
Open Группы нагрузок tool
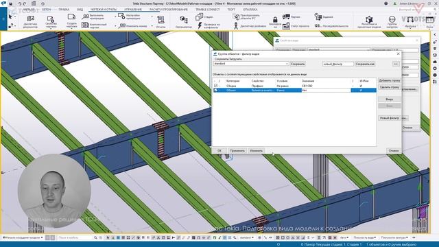click(x=392, y=22)
